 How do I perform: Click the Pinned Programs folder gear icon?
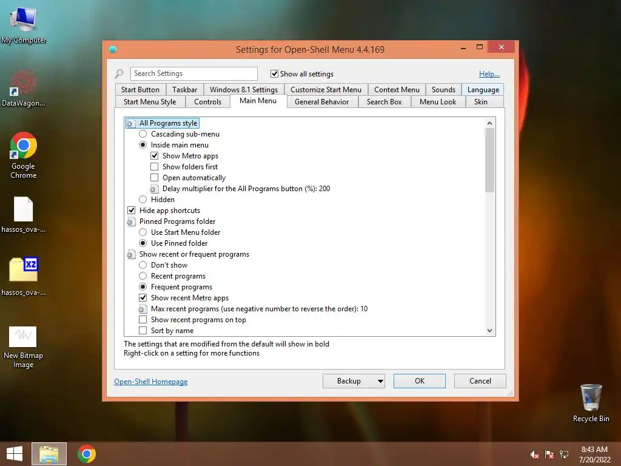[x=131, y=221]
